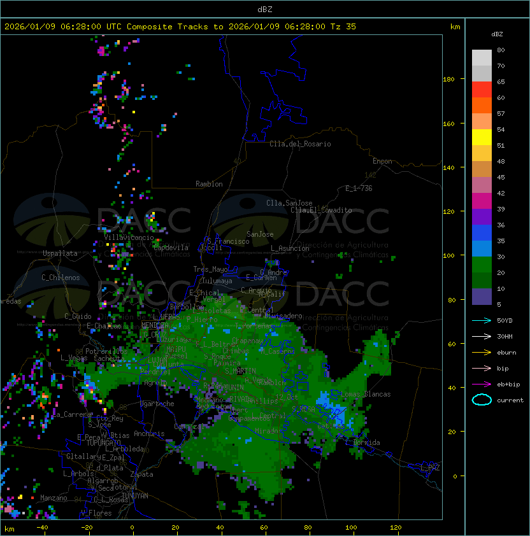530x536 pixels.
Task: Click the 'Tres_Mayo' map label
Action: [210, 269]
